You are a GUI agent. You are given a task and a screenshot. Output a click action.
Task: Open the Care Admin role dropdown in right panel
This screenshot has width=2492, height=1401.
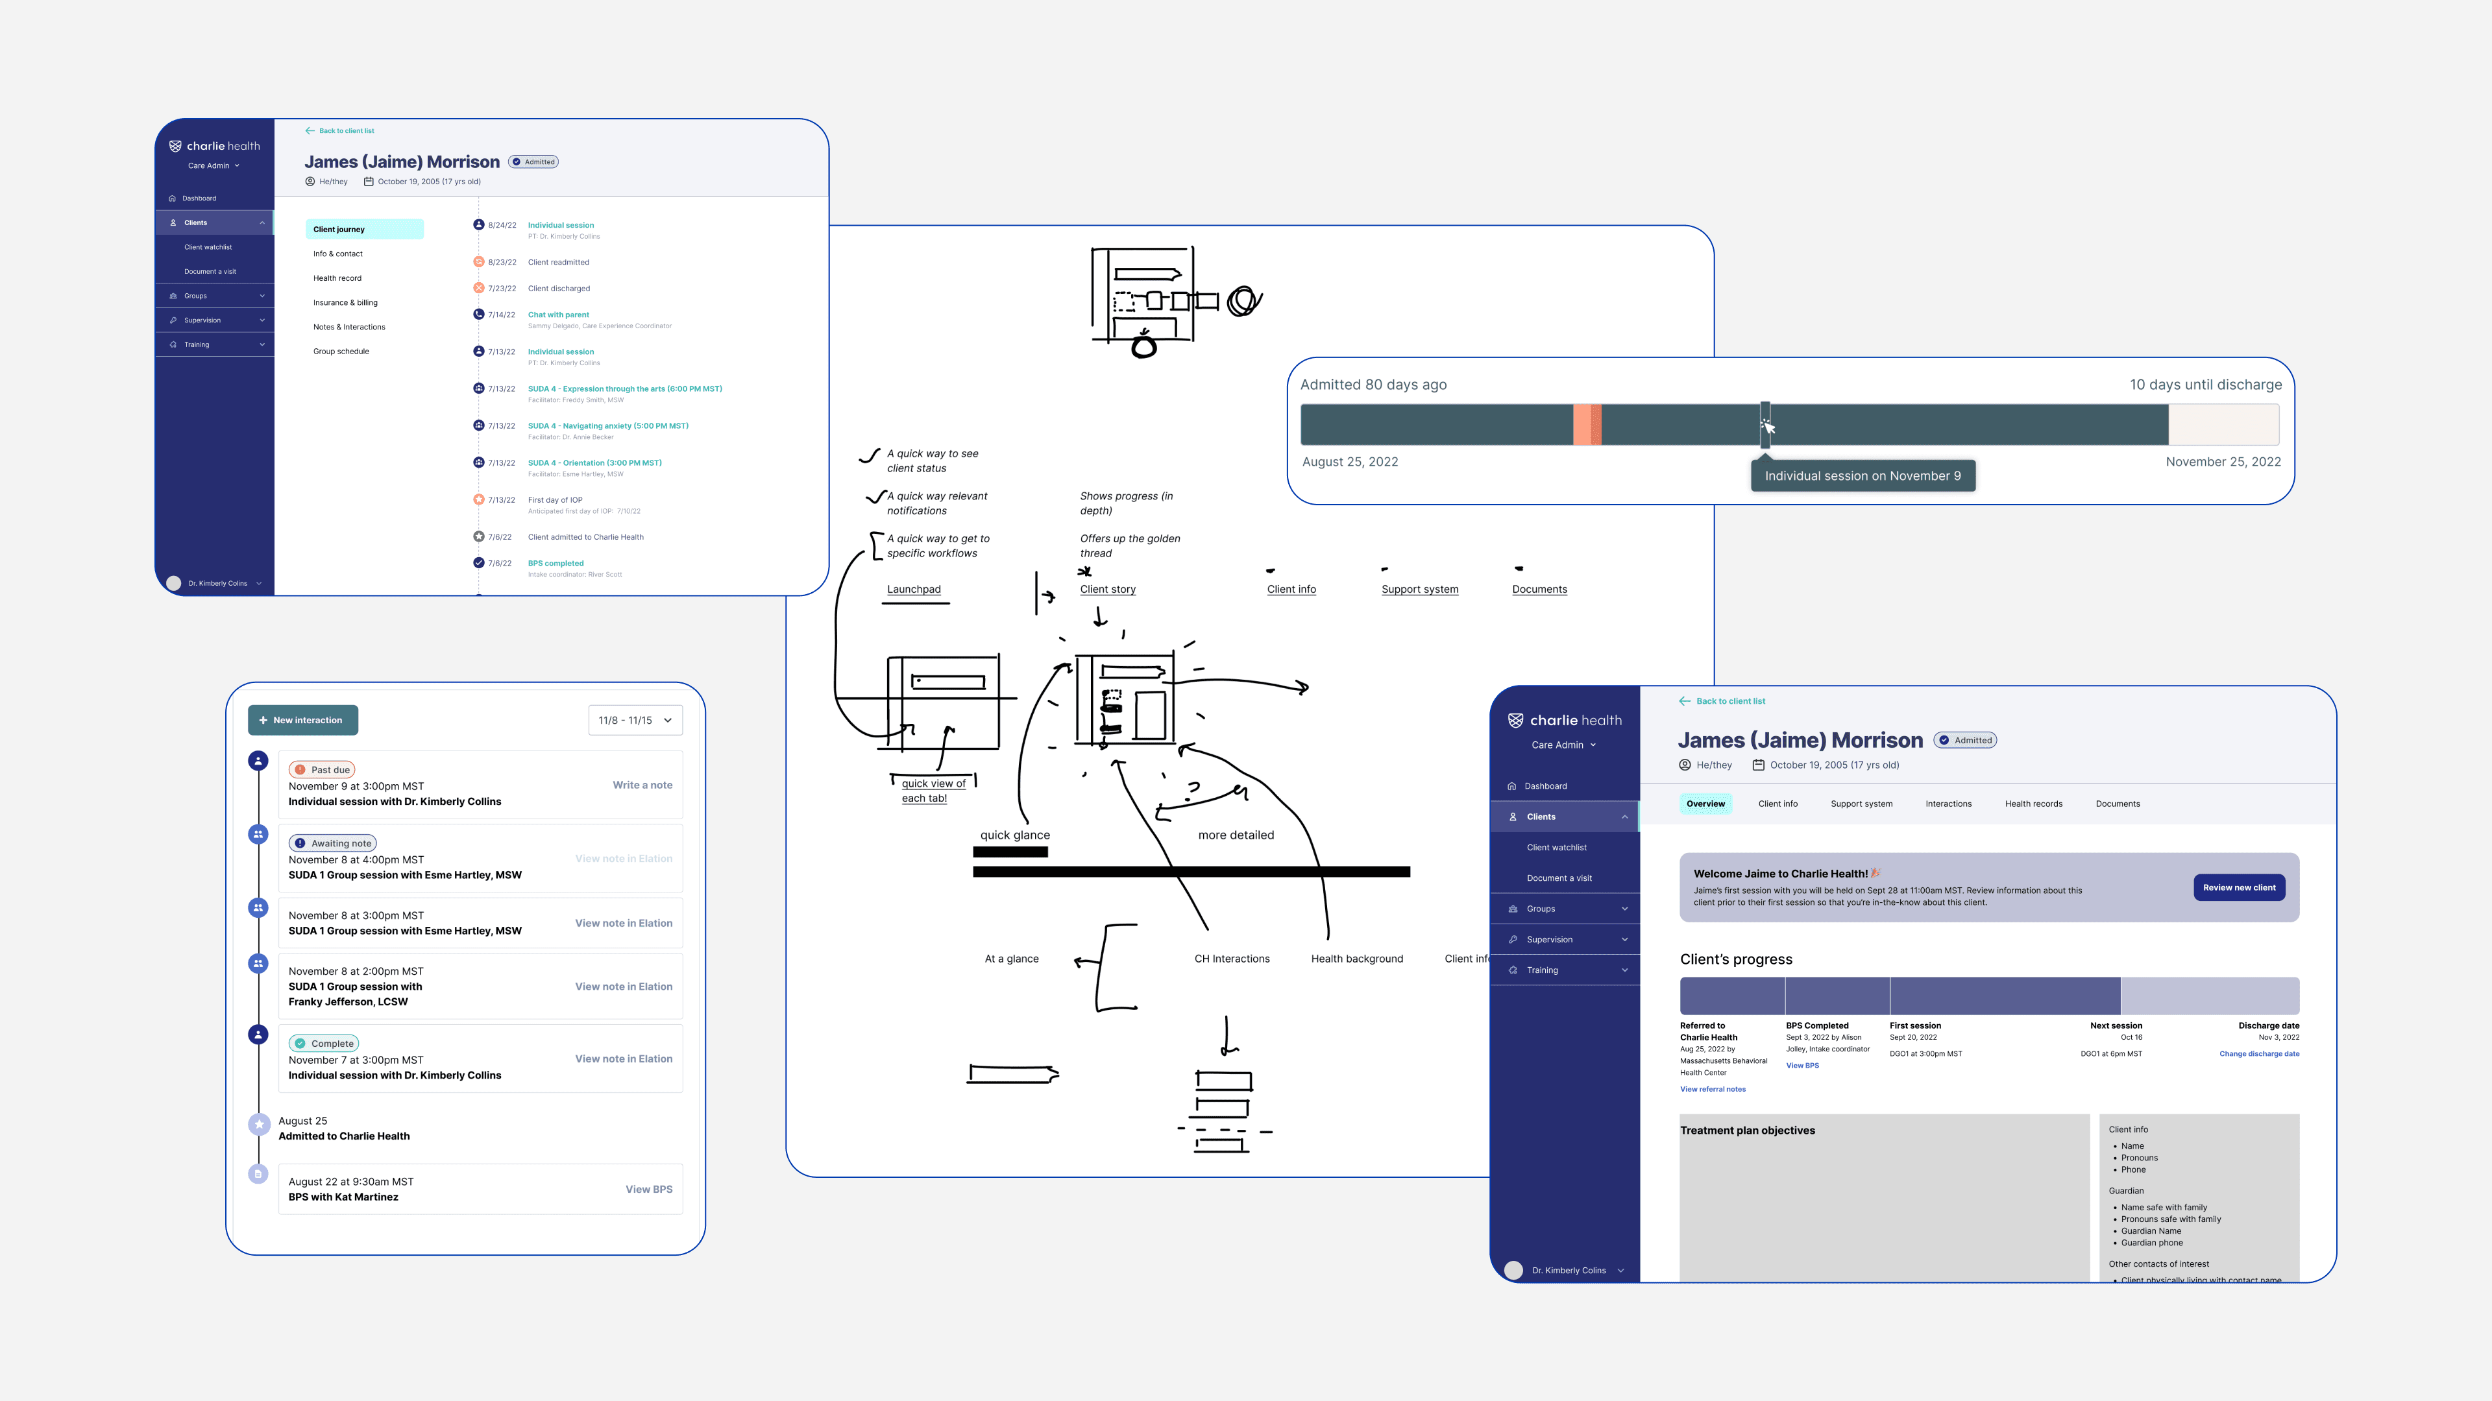[1563, 745]
